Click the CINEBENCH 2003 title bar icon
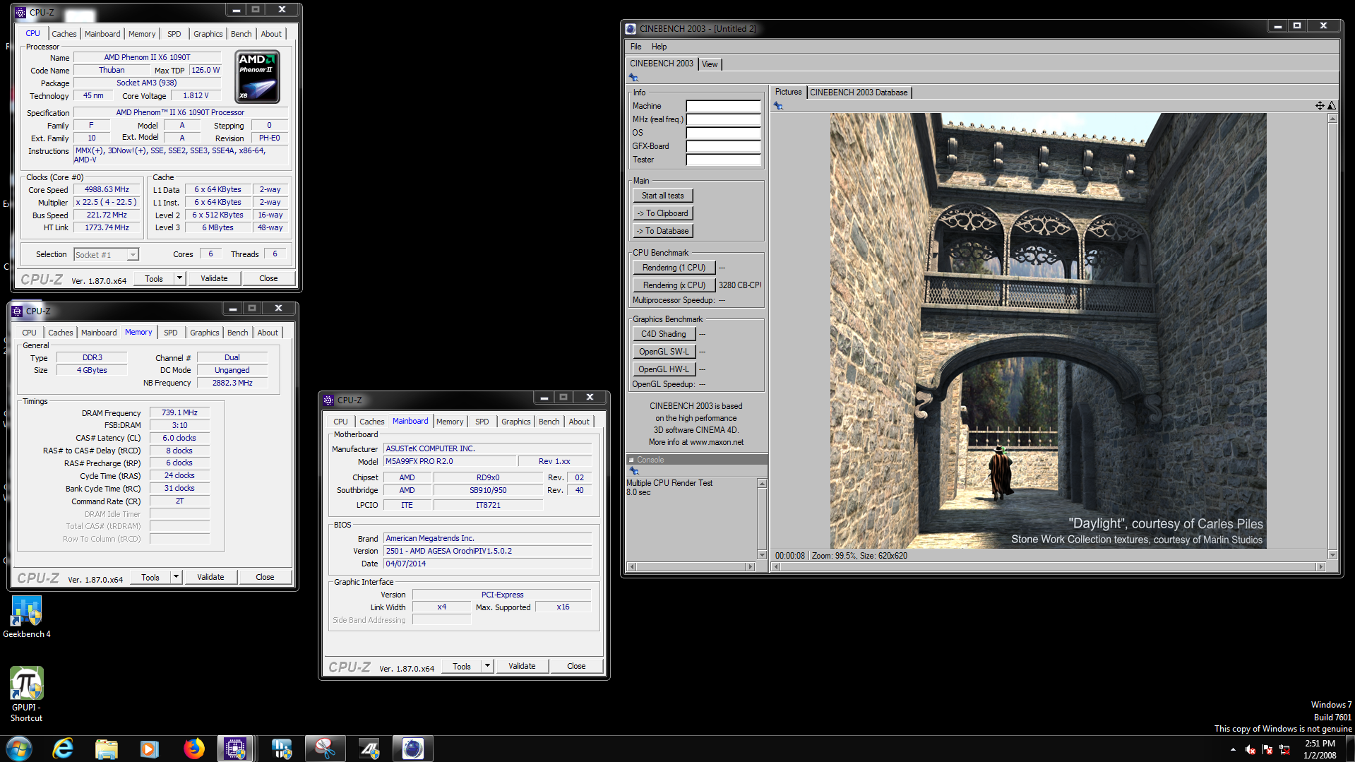Image resolution: width=1355 pixels, height=762 pixels. pyautogui.click(x=631, y=29)
